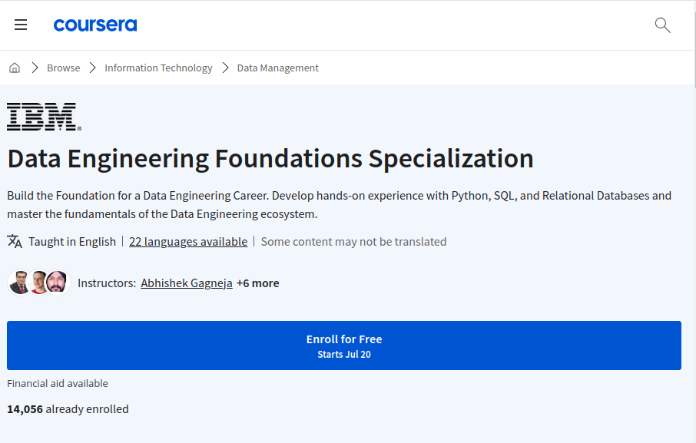The width and height of the screenshot is (696, 443).
Task: Click the translation languages icon
Action: click(x=14, y=241)
